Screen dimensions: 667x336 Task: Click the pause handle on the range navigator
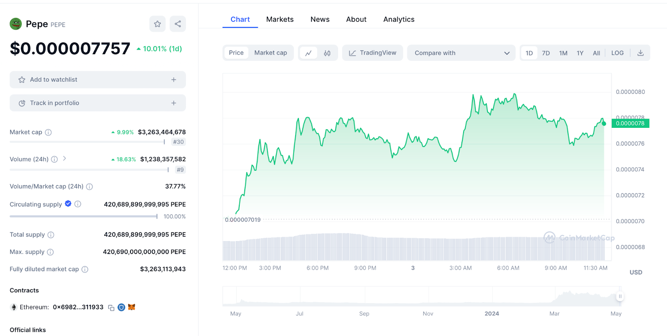[620, 296]
